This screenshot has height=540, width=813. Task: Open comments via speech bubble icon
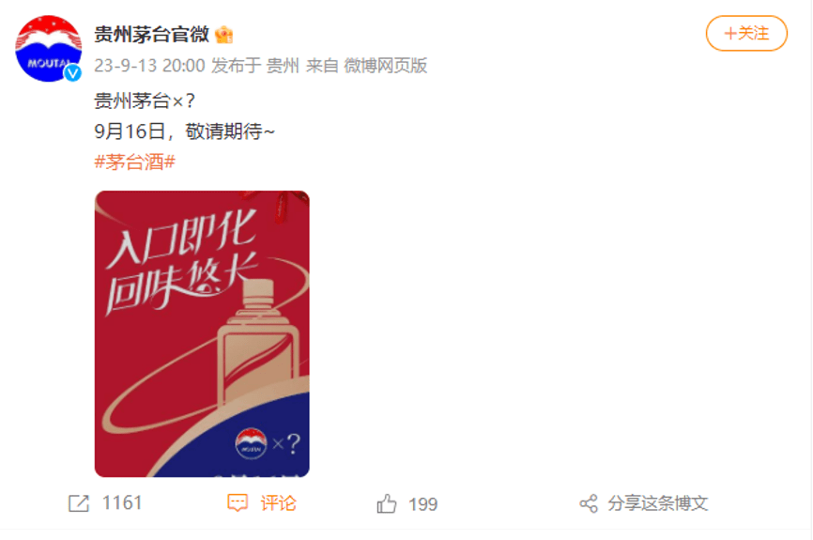tap(238, 503)
